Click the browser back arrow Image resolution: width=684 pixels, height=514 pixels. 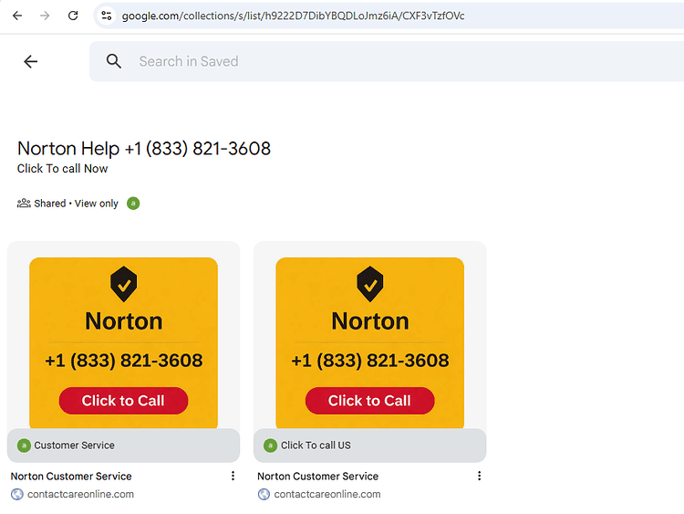coord(17,16)
